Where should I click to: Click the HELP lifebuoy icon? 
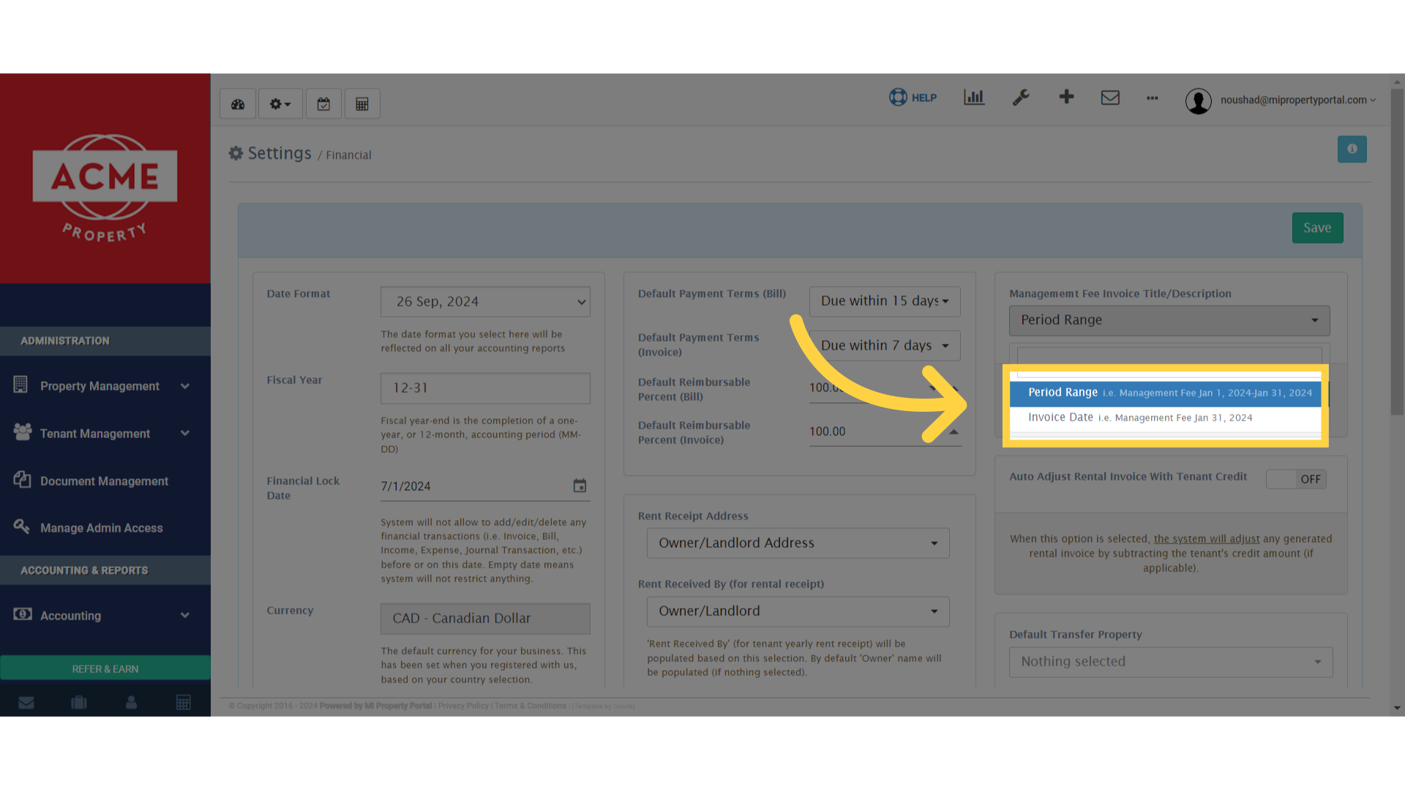click(x=898, y=97)
